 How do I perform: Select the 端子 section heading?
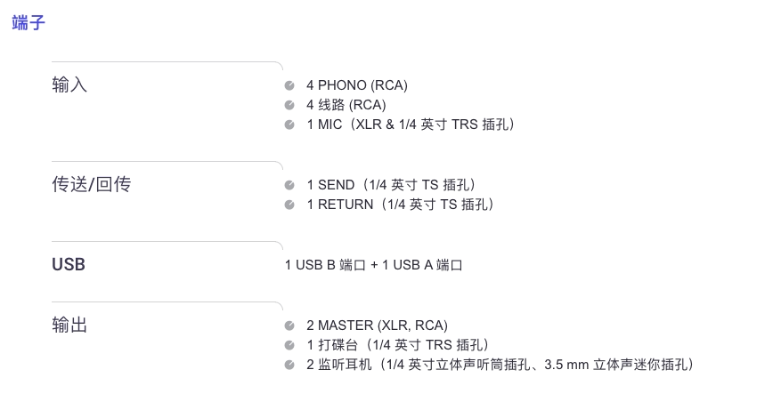[x=28, y=22]
